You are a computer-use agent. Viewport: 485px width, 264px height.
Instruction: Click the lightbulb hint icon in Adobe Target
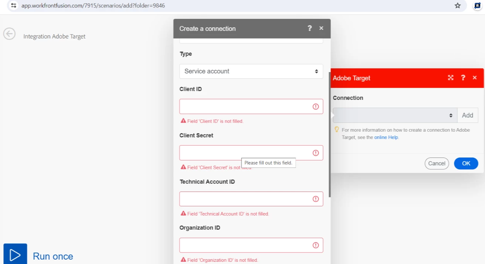[x=336, y=129]
